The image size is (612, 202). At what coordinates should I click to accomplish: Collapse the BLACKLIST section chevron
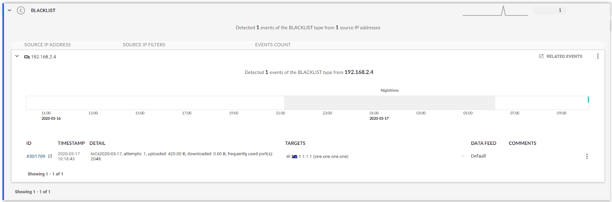point(10,11)
